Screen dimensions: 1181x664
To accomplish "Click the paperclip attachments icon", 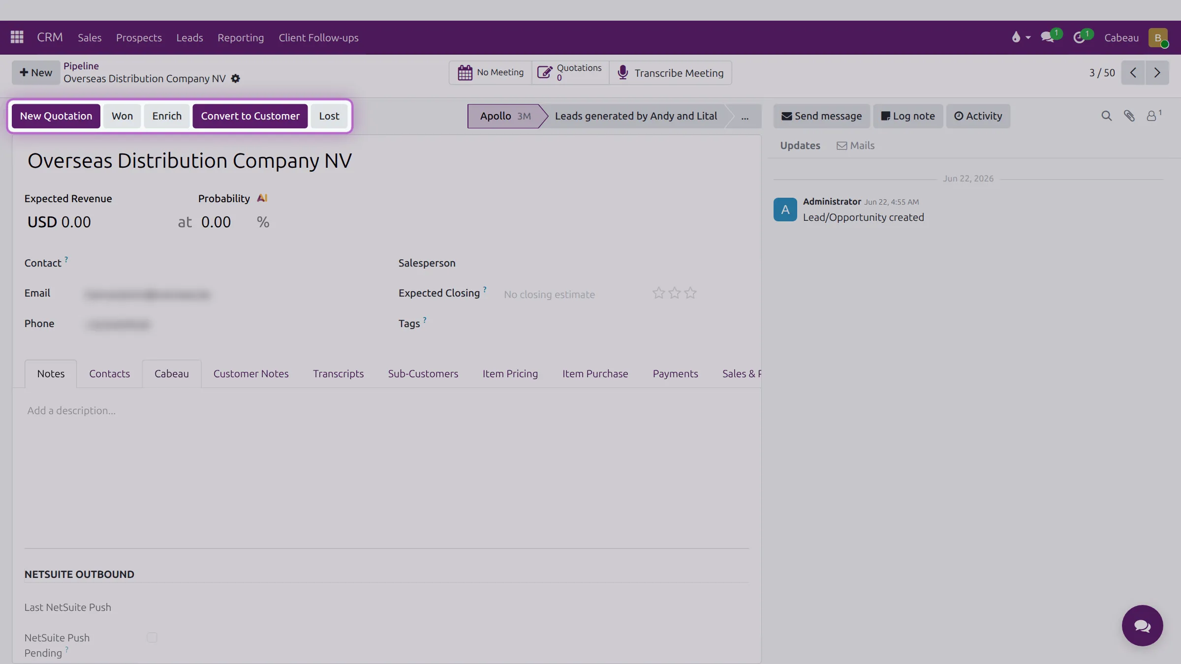I will (x=1129, y=116).
